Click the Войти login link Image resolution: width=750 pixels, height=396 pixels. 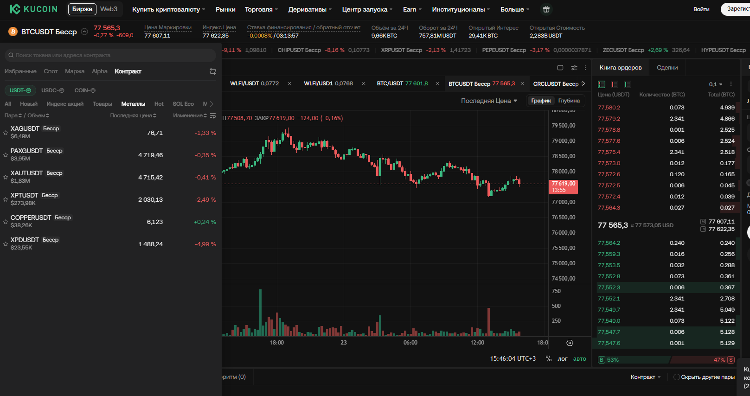(701, 9)
